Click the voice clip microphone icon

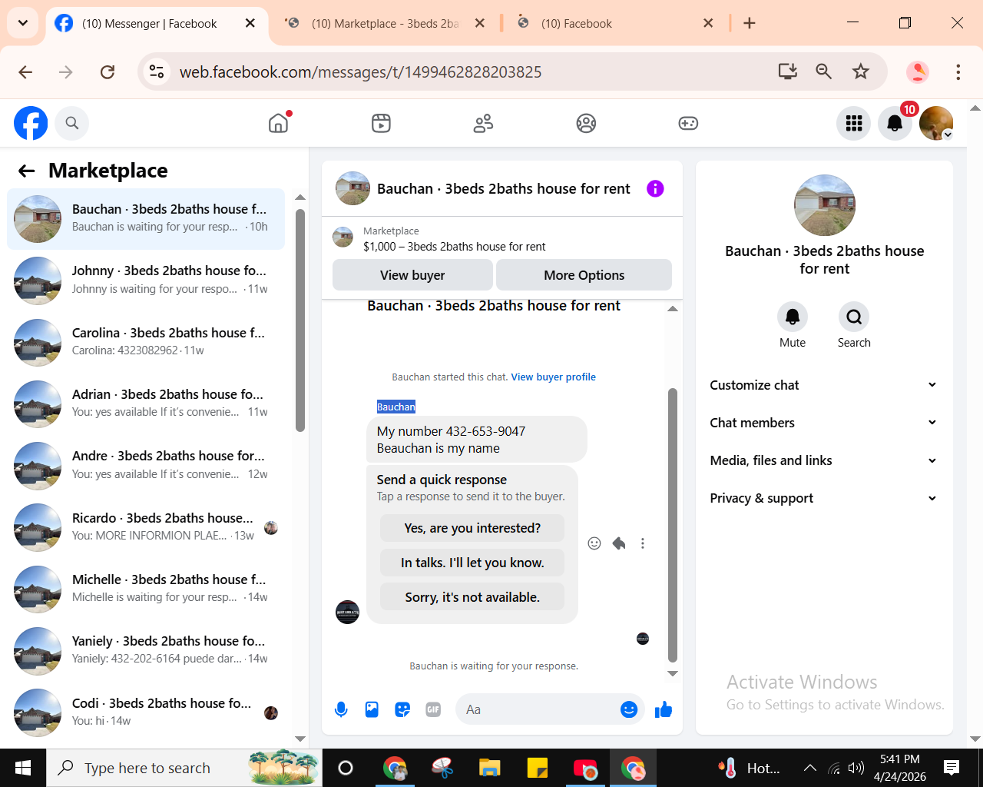pyautogui.click(x=341, y=709)
